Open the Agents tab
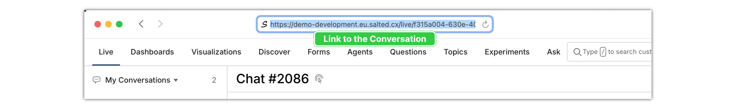Image resolution: width=736 pixels, height=109 pixels. coord(360,52)
